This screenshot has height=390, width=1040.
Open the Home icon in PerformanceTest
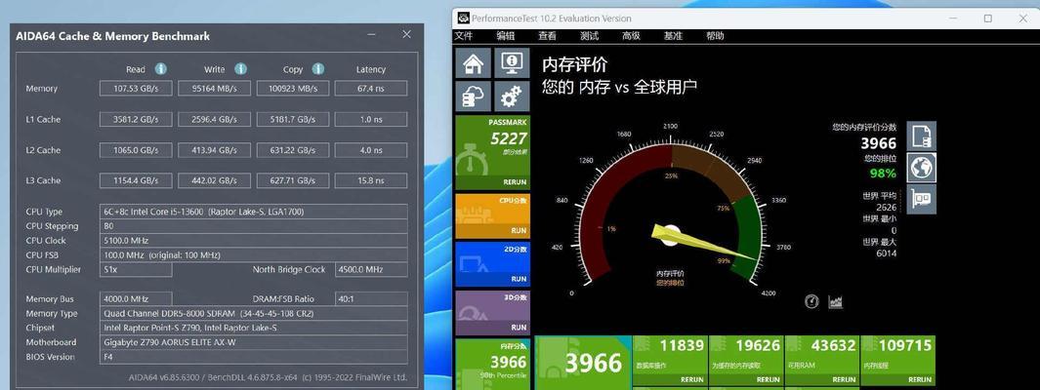(x=473, y=63)
